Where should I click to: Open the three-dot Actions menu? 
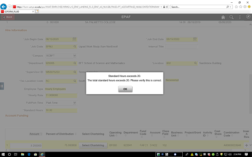(240, 17)
